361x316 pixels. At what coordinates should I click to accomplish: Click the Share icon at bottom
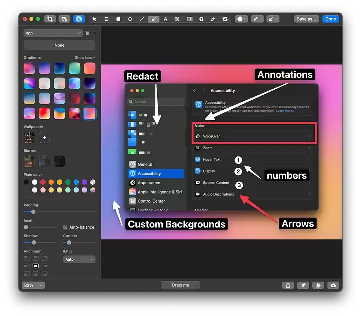[x=288, y=285]
